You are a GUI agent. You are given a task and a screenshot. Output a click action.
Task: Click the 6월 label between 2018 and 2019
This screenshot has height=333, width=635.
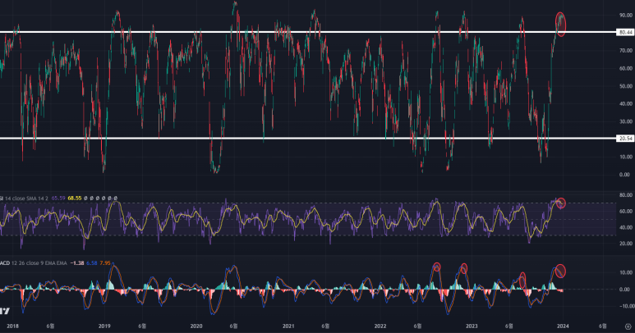click(50, 326)
